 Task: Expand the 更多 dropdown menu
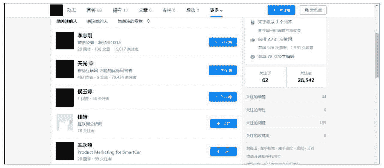216,10
